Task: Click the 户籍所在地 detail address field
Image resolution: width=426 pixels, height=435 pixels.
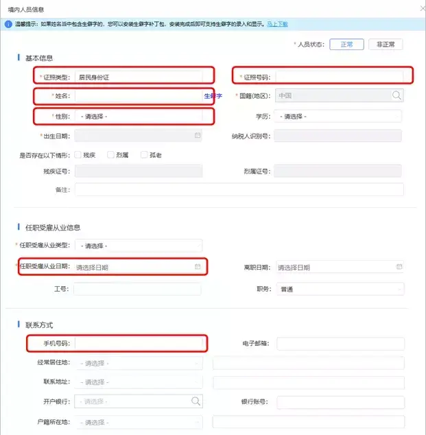Action: [x=309, y=422]
